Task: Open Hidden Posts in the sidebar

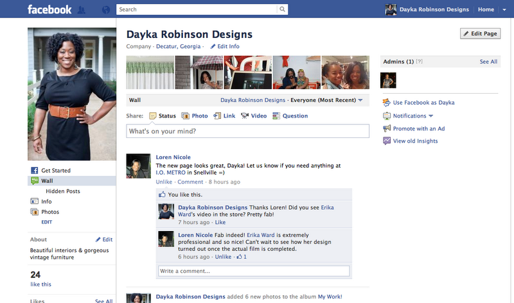Action: point(63,191)
